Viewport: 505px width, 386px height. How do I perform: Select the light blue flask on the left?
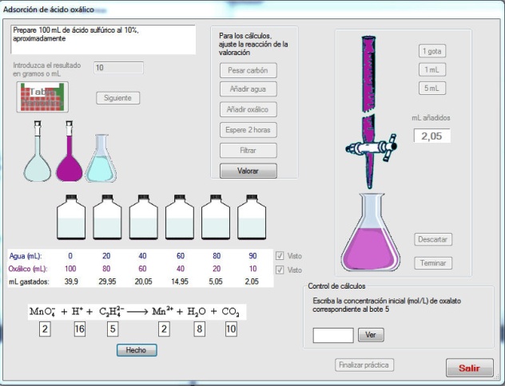click(x=37, y=162)
